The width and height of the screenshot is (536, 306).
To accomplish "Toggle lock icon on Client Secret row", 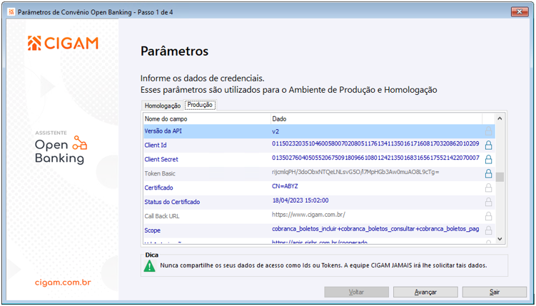I will coord(488,160).
